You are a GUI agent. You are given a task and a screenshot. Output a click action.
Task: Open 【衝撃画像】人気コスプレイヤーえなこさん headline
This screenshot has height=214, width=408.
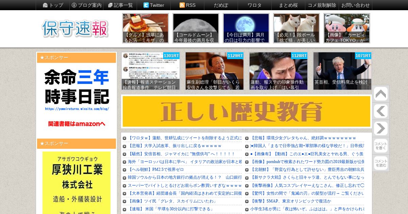point(307,185)
